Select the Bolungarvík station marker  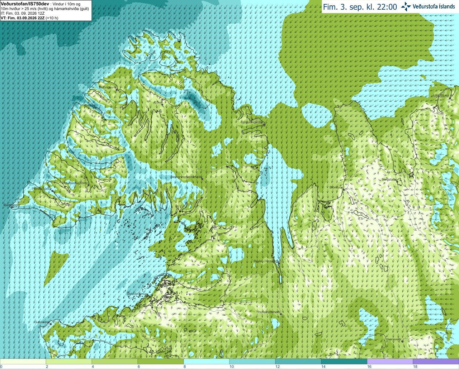point(116,90)
